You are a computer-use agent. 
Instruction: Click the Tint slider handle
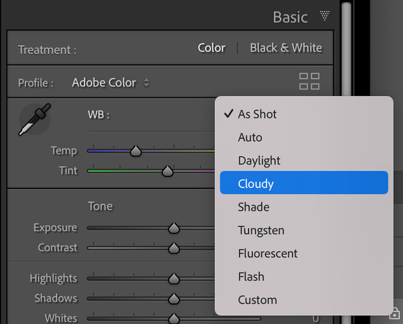pos(167,171)
